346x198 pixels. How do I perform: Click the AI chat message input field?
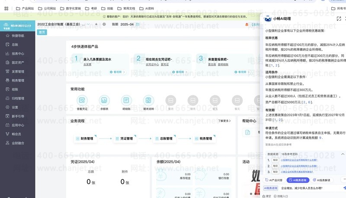click(310, 188)
